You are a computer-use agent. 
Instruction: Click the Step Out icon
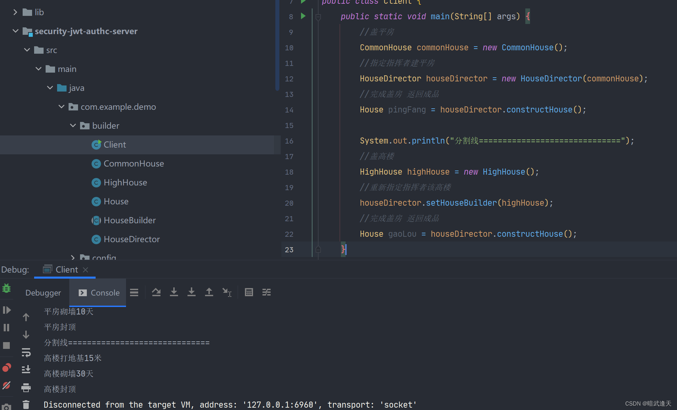[x=209, y=292]
